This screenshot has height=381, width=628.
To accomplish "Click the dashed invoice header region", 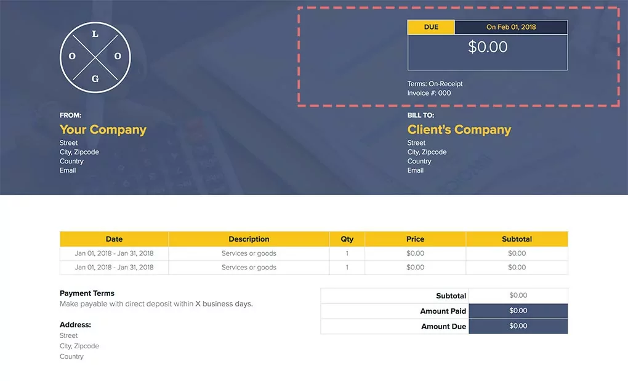I will coord(459,55).
